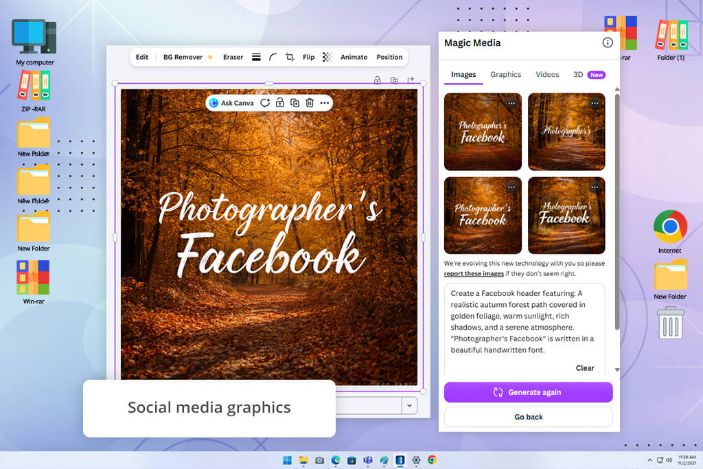The image size is (703, 469).
Task: Show hidden tray icons chevron
Action: tap(649, 460)
